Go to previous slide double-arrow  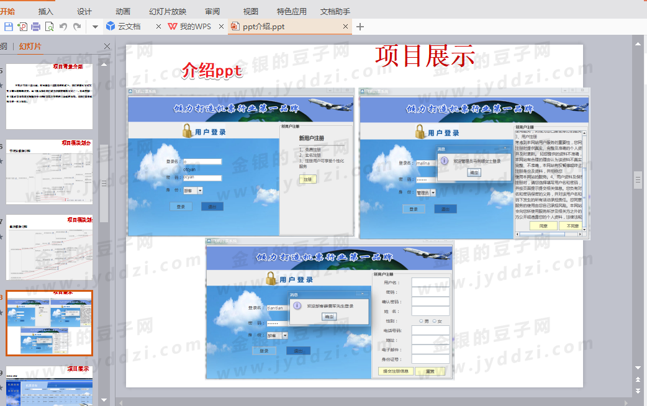[638, 379]
